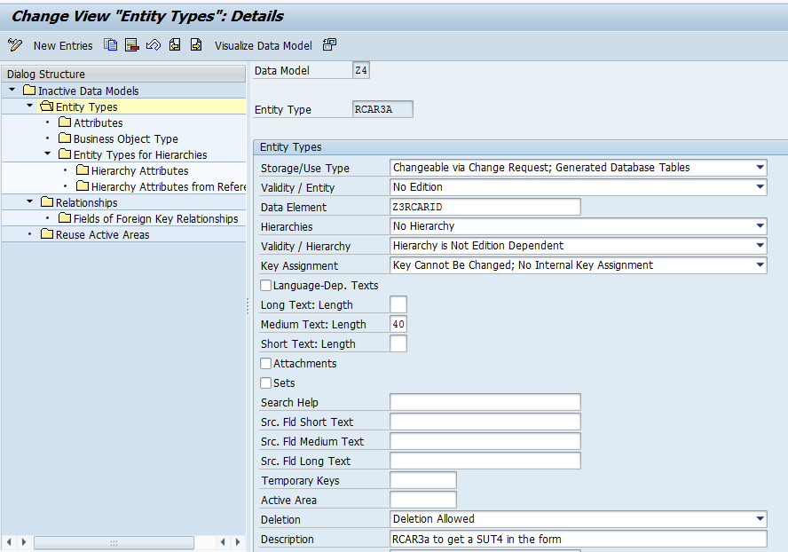Open the Hierarchies dropdown
This screenshot has width=788, height=552.
[x=760, y=226]
